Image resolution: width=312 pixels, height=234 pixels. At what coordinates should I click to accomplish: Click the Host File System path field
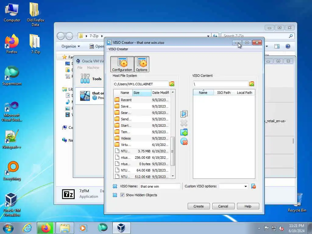click(141, 84)
